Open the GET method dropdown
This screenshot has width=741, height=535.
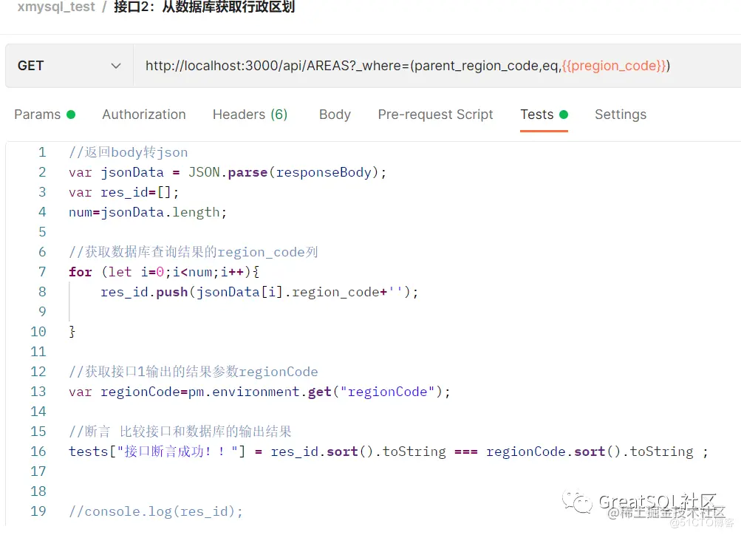click(x=69, y=66)
